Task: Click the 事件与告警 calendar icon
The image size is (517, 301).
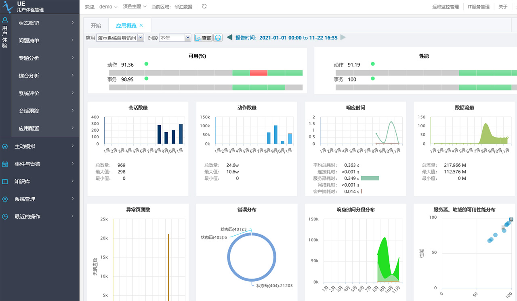Action: (x=5, y=164)
